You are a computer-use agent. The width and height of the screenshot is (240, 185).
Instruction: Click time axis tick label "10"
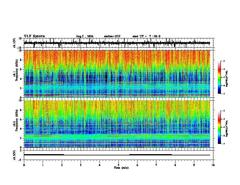(213, 165)
